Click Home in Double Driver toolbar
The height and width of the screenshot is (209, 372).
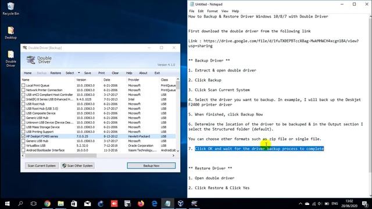point(27,73)
